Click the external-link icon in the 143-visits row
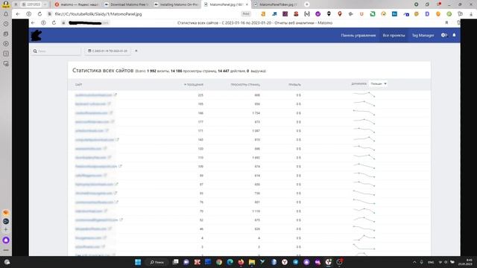The width and height of the screenshot is (477, 268). (118, 139)
